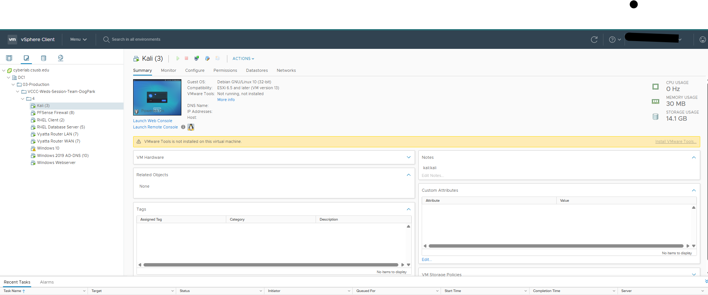Switch to the Datastores tab
The width and height of the screenshot is (708, 295).
click(x=257, y=70)
